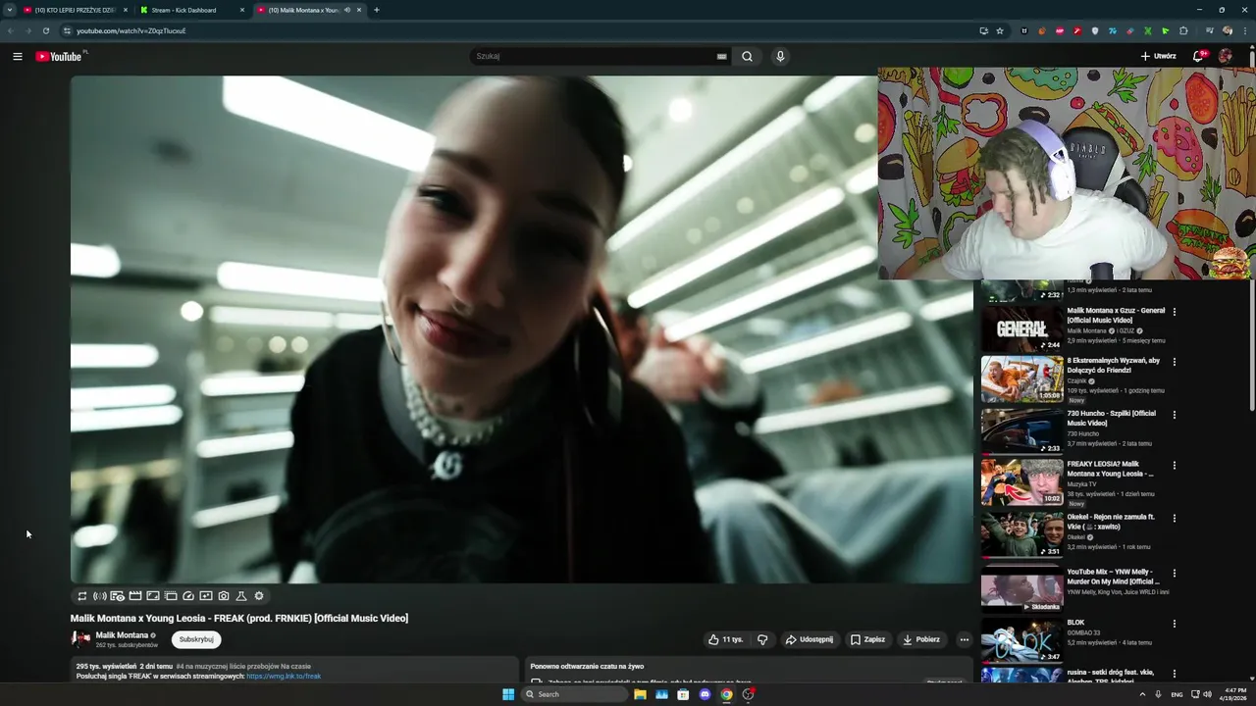1256x706 pixels.
Task: Play the General thumbnail video
Action: (1021, 329)
